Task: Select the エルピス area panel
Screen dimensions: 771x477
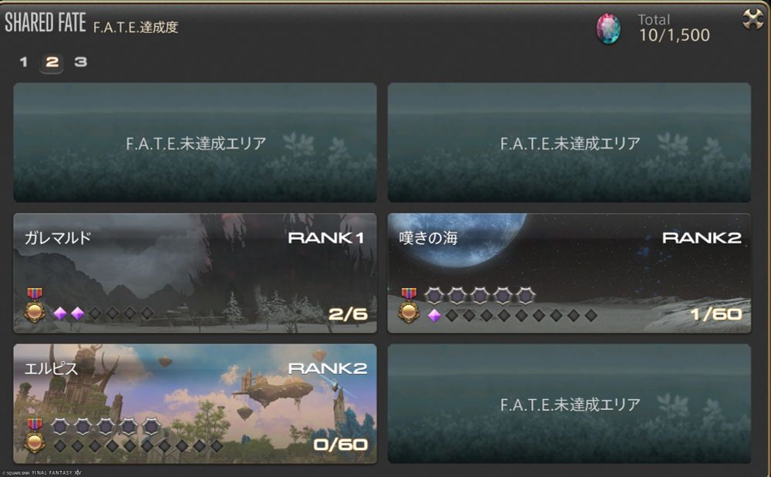Action: point(195,404)
